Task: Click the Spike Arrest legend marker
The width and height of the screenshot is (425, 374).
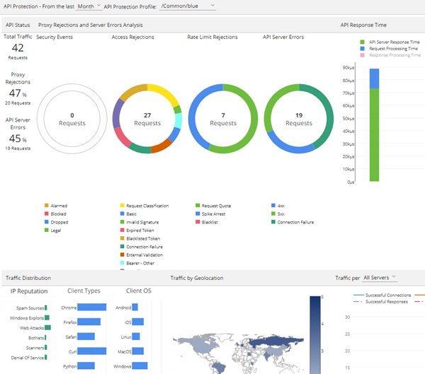Action: (196, 214)
